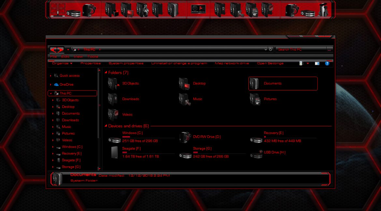This screenshot has height=211, width=381.
Task: Open the dock 3D Objects folder with red cube
Action: (x=111, y=10)
